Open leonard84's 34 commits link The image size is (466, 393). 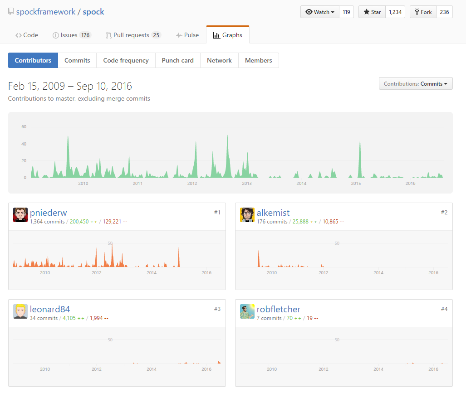pos(44,318)
